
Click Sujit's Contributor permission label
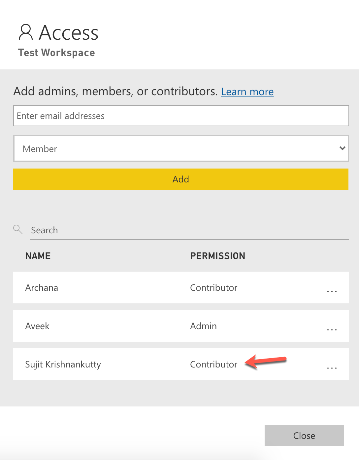[x=213, y=364]
